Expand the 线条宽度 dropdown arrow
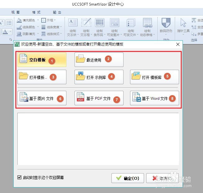The image size is (203, 193). point(61,27)
